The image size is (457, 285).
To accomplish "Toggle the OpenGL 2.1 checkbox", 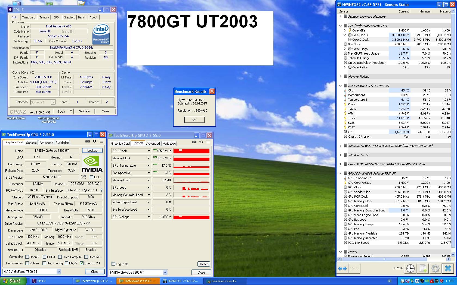I will point(82,263).
